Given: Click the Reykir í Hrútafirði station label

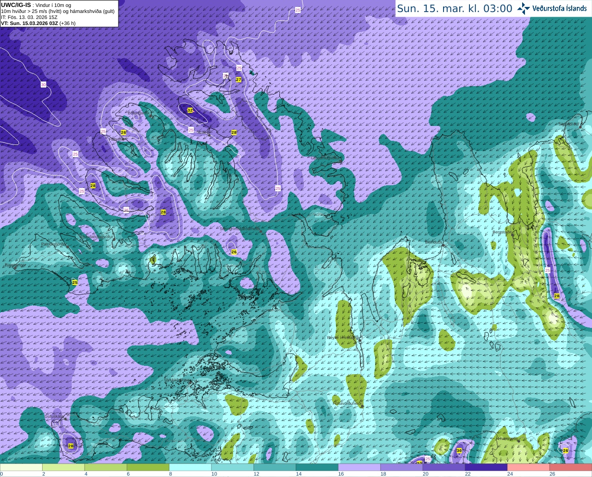Looking at the screenshot, I should click(343, 338).
